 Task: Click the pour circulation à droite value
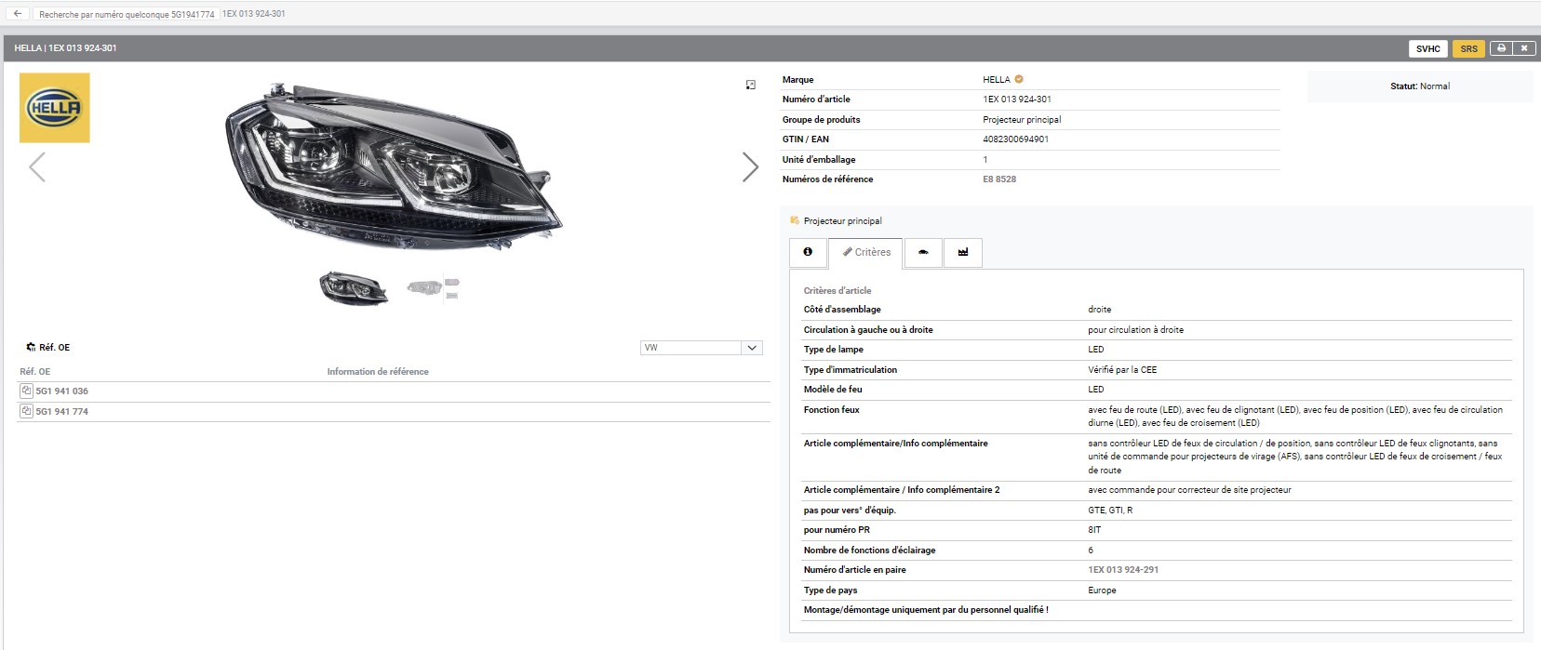click(1135, 330)
